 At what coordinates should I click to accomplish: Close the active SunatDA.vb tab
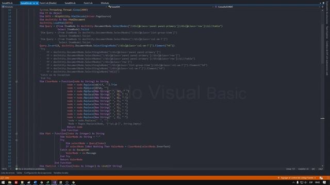37,3
